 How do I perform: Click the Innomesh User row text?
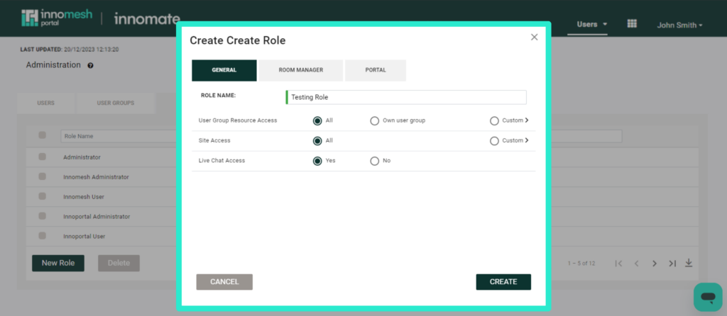[84, 197]
